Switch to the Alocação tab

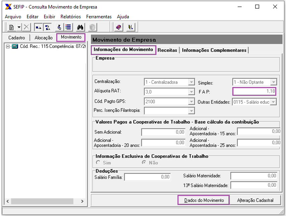44,38
